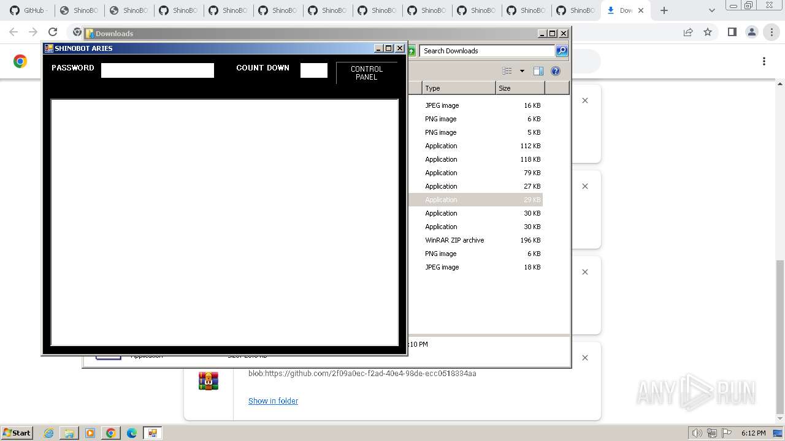Viewport: 785px width, 441px height.
Task: Select the JPEG image 16 KB row
Action: click(476, 105)
